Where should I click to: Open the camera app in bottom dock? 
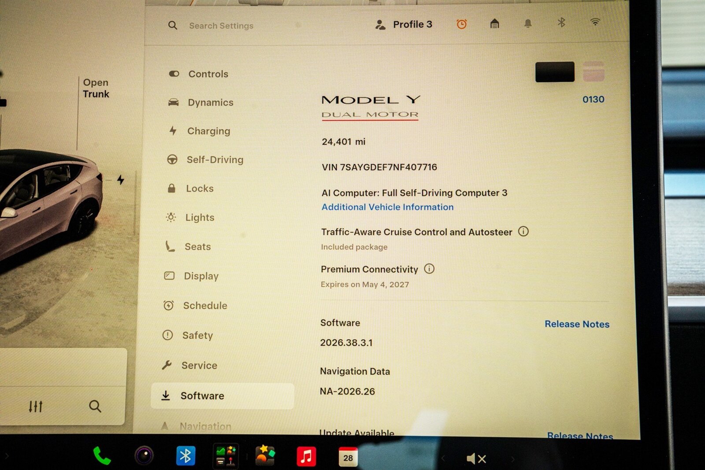(x=144, y=456)
